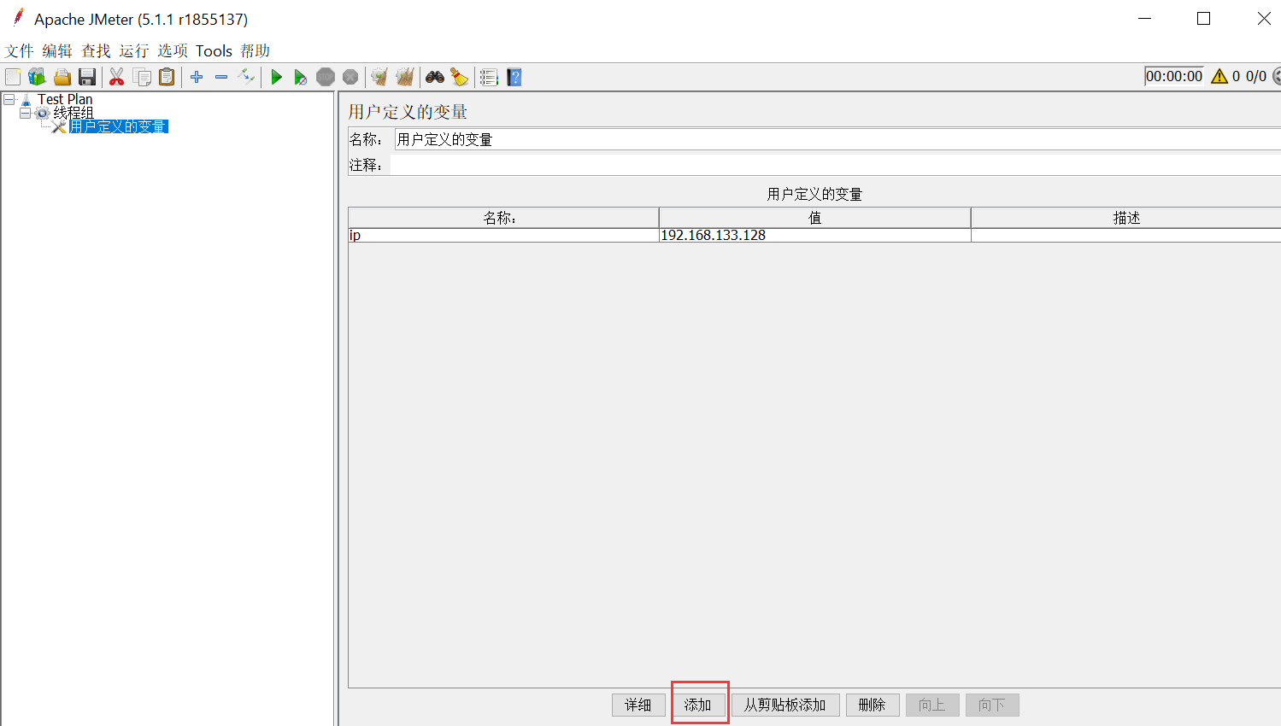Screen dimensions: 1281x726
Task: Click the 描述 column header
Action: [1126, 218]
